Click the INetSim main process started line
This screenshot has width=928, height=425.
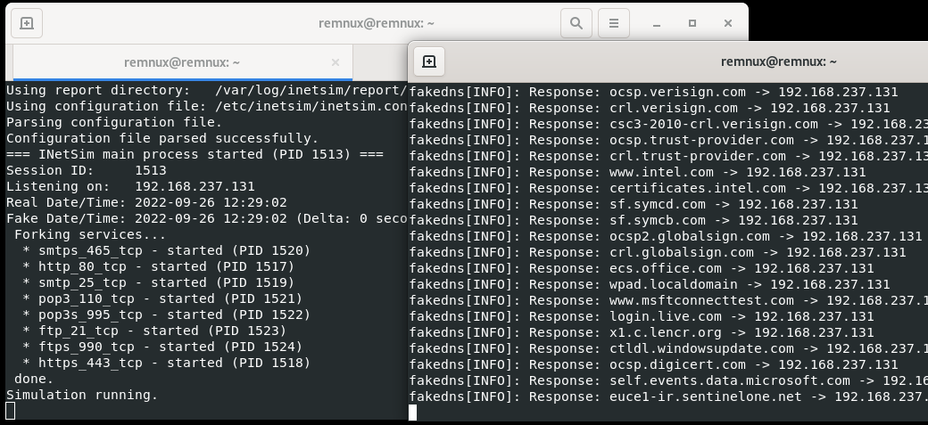tap(195, 154)
